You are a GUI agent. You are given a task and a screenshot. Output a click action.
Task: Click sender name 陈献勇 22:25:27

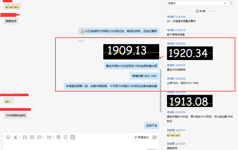coord(176,130)
